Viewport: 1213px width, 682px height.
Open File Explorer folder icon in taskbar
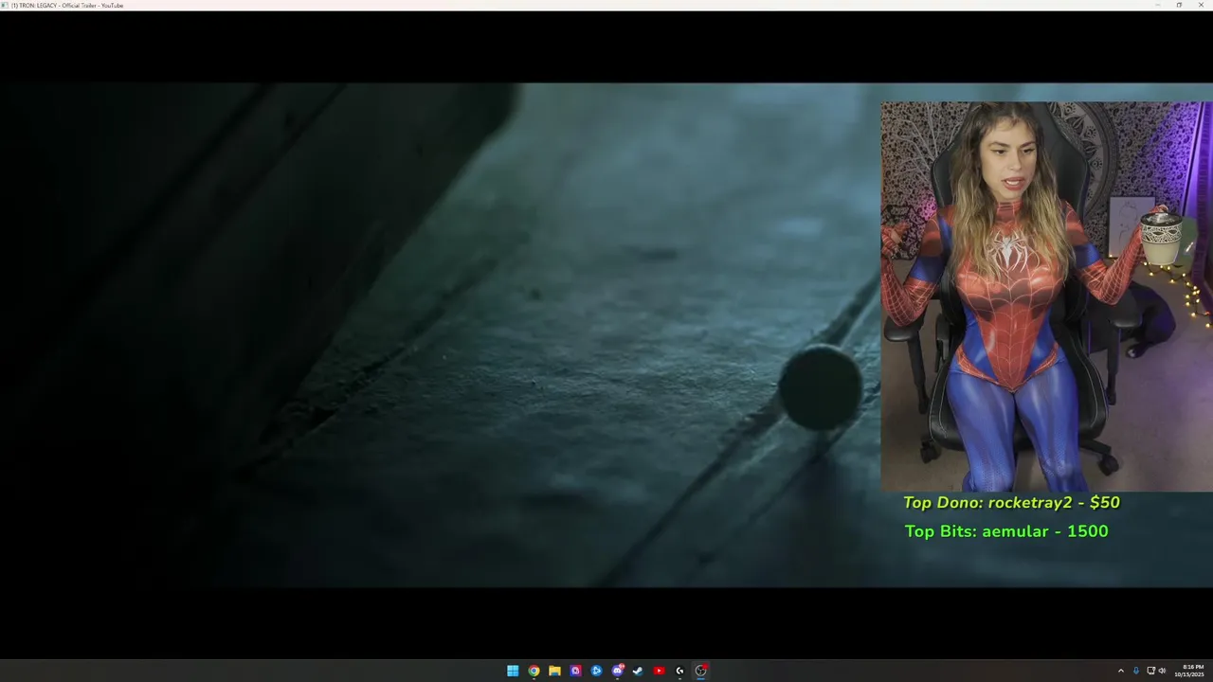click(554, 671)
